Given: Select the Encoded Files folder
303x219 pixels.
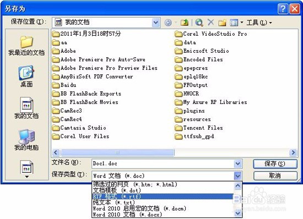Looking at the screenshot, I should point(199,59).
